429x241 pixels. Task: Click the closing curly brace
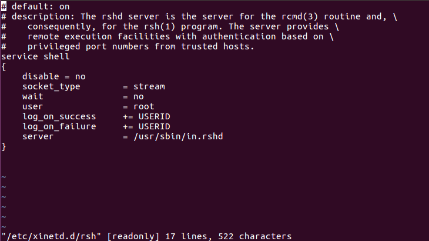(x=4, y=146)
